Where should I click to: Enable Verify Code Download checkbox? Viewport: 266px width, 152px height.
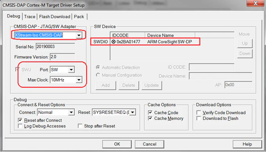coord(199,112)
